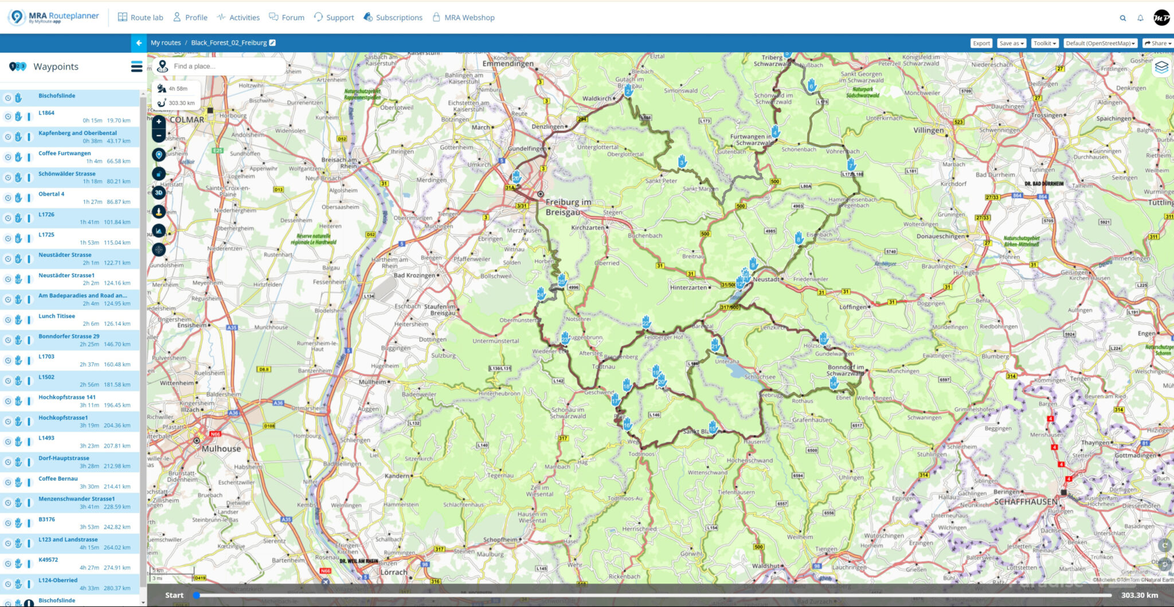Open the Default (OpenStreetMap) map style dropdown
Image resolution: width=1174 pixels, height=607 pixels.
point(1099,43)
